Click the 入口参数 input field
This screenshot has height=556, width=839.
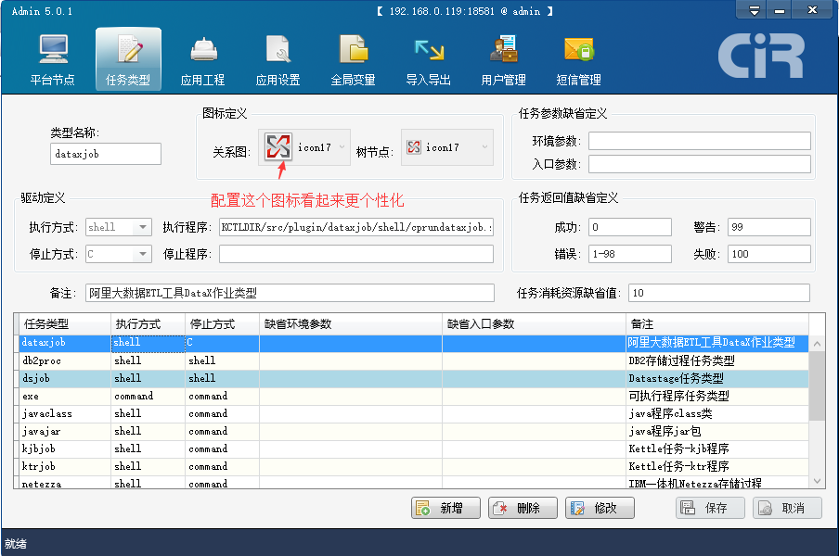700,164
